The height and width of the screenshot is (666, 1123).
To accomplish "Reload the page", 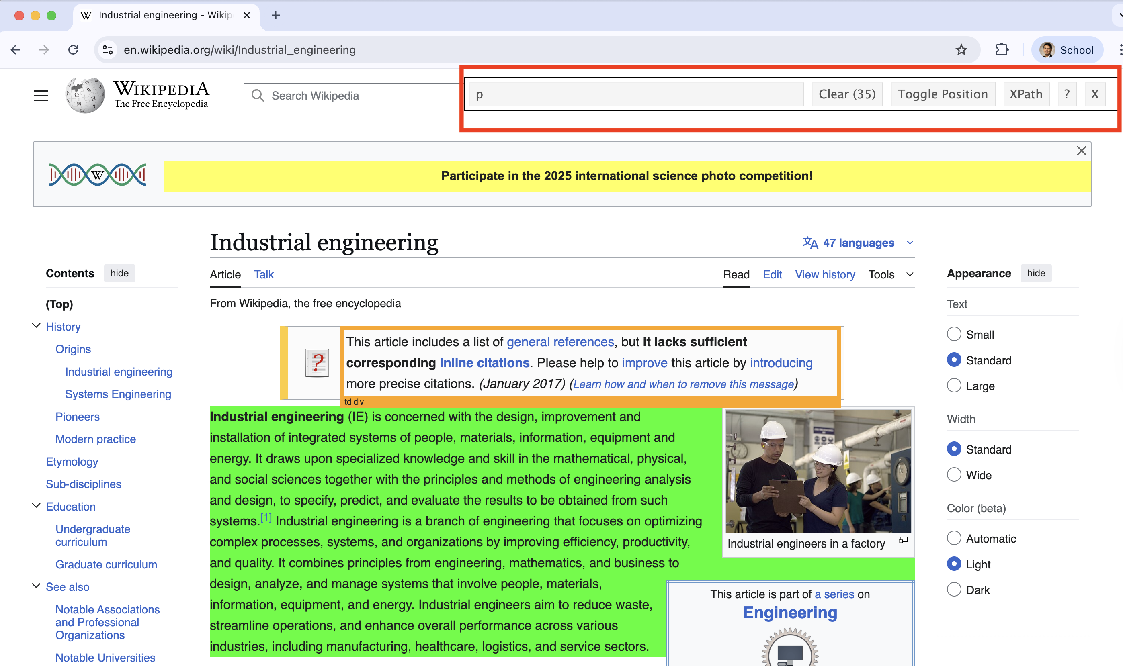I will point(73,50).
